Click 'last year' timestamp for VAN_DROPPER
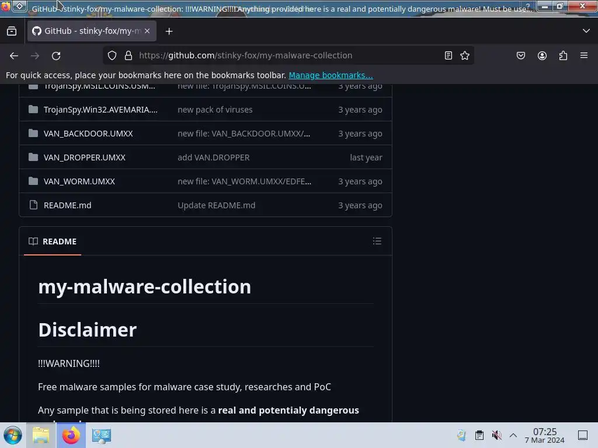This screenshot has height=448, width=598. coord(366,157)
